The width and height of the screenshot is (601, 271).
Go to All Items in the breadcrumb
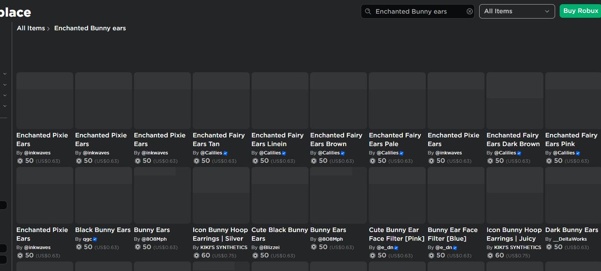click(x=31, y=28)
